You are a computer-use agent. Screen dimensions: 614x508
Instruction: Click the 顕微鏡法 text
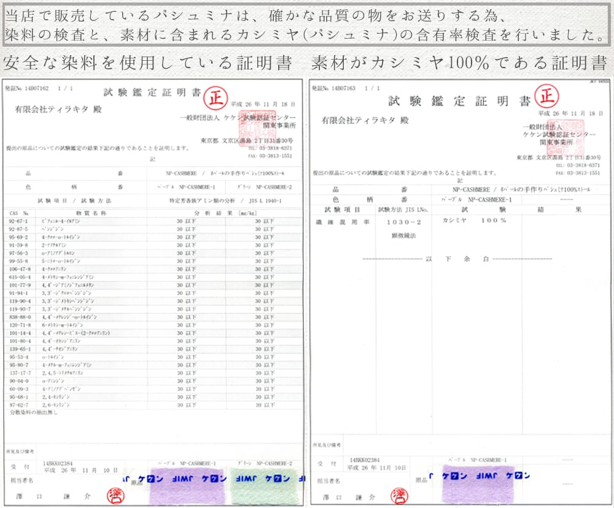403,236
